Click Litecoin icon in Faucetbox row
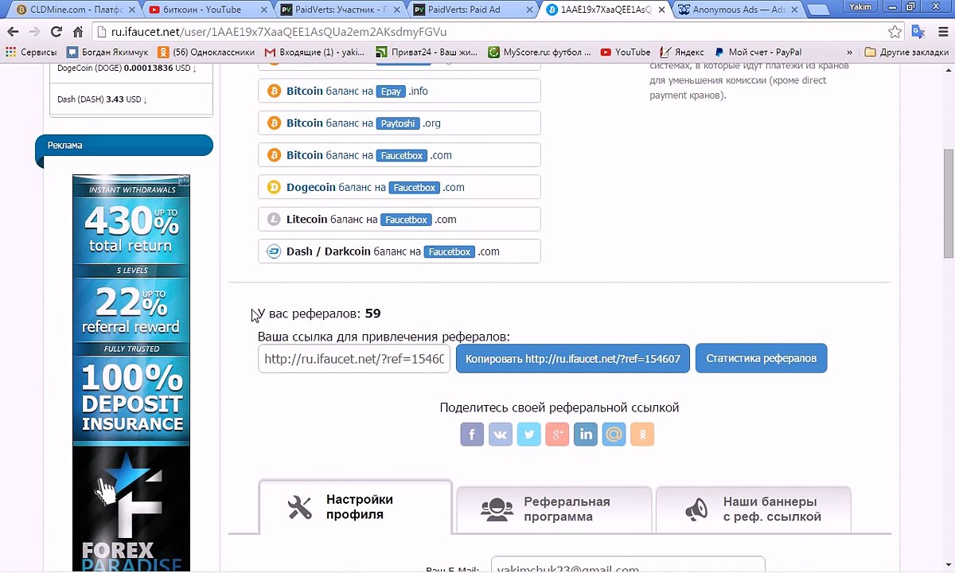 coord(274,219)
